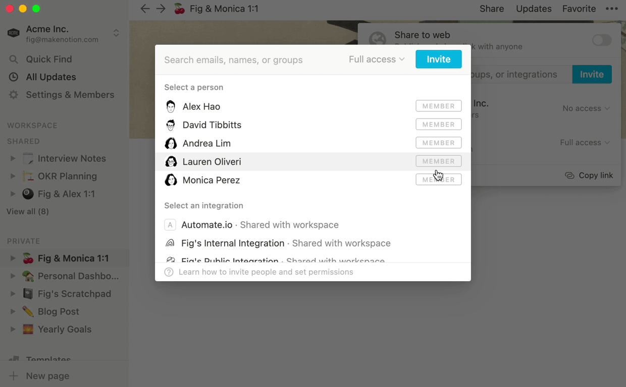This screenshot has height=387, width=626.
Task: Click Alex Hao's avatar
Action: click(x=171, y=106)
